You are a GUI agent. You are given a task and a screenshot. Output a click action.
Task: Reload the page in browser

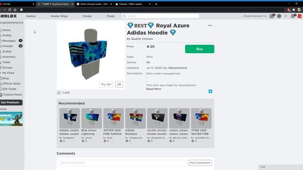coord(9,9)
